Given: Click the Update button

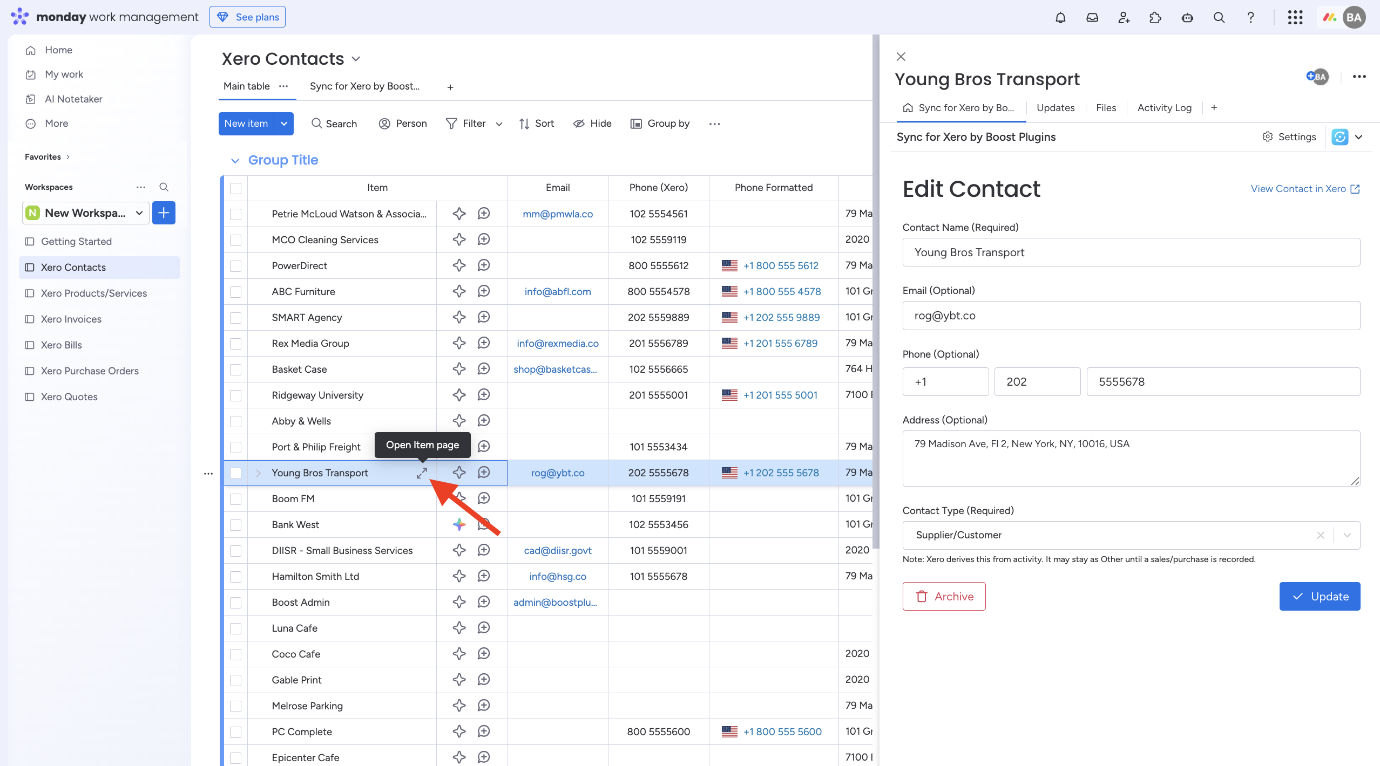Looking at the screenshot, I should click(x=1319, y=596).
